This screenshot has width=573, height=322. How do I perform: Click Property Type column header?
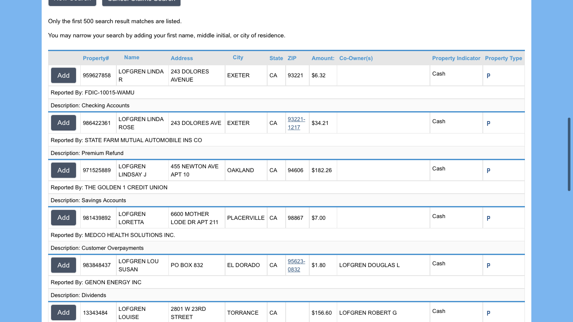[503, 58]
